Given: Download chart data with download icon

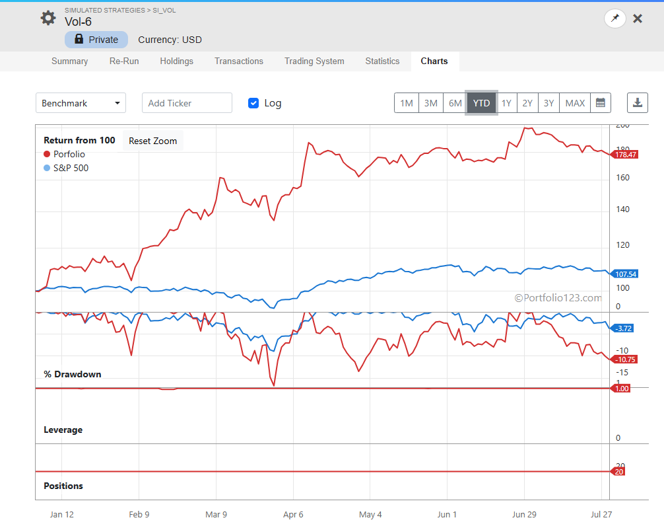Looking at the screenshot, I should click(x=638, y=102).
